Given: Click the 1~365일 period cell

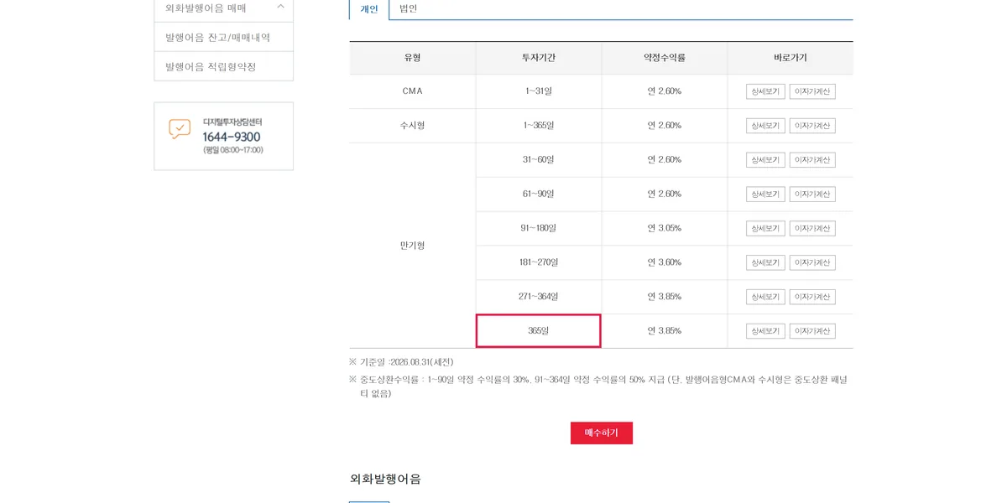Looking at the screenshot, I should pos(539,126).
